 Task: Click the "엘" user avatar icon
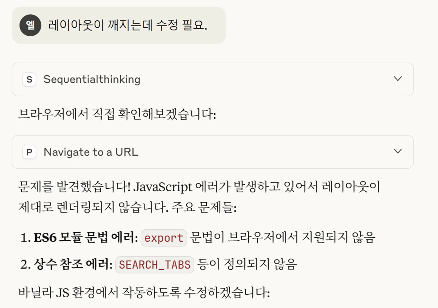point(30,25)
